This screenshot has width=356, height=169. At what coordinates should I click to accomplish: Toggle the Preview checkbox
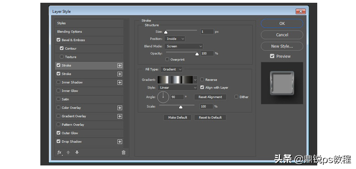tap(272, 56)
